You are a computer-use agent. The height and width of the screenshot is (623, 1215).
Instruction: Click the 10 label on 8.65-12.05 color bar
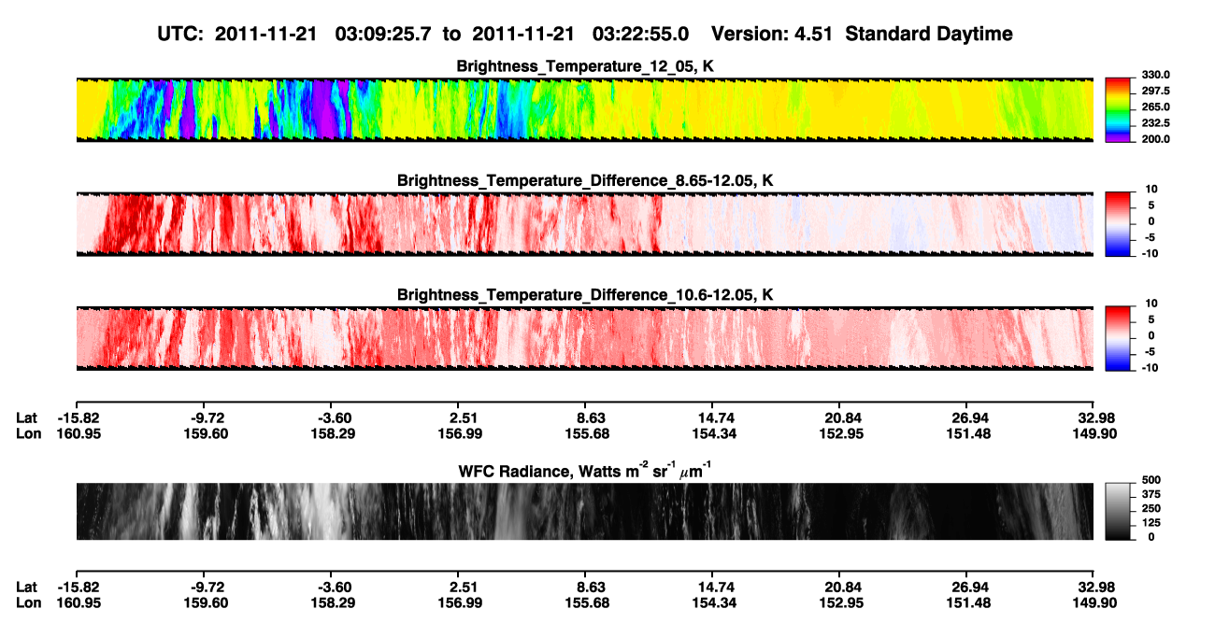pos(1151,190)
